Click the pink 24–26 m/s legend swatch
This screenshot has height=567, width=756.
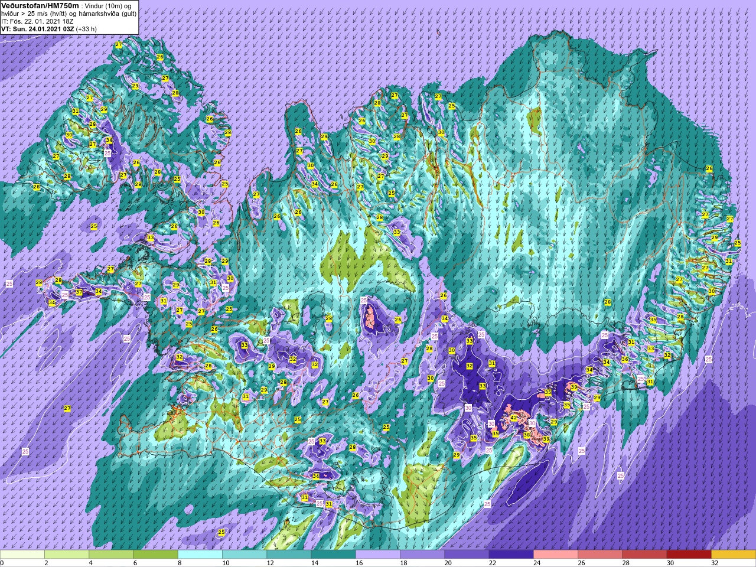[x=556, y=555]
